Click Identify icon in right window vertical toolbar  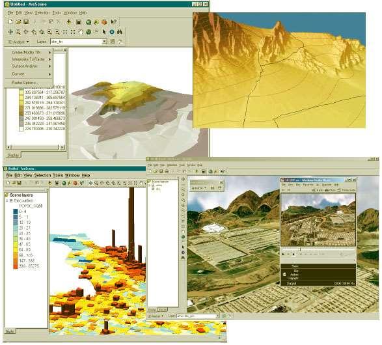coord(184,253)
